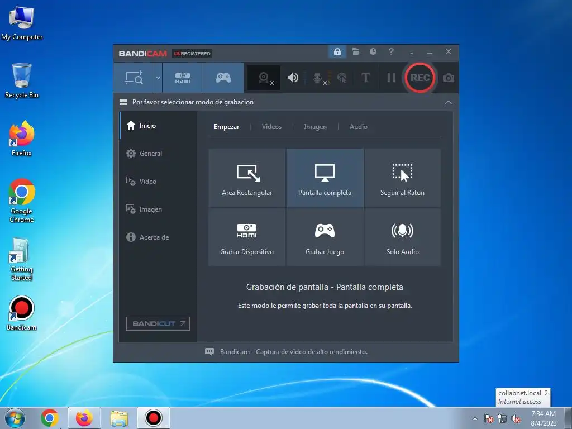This screenshot has height=429, width=572.
Task: Choose Grabar Juego mode tile
Action: (x=325, y=237)
